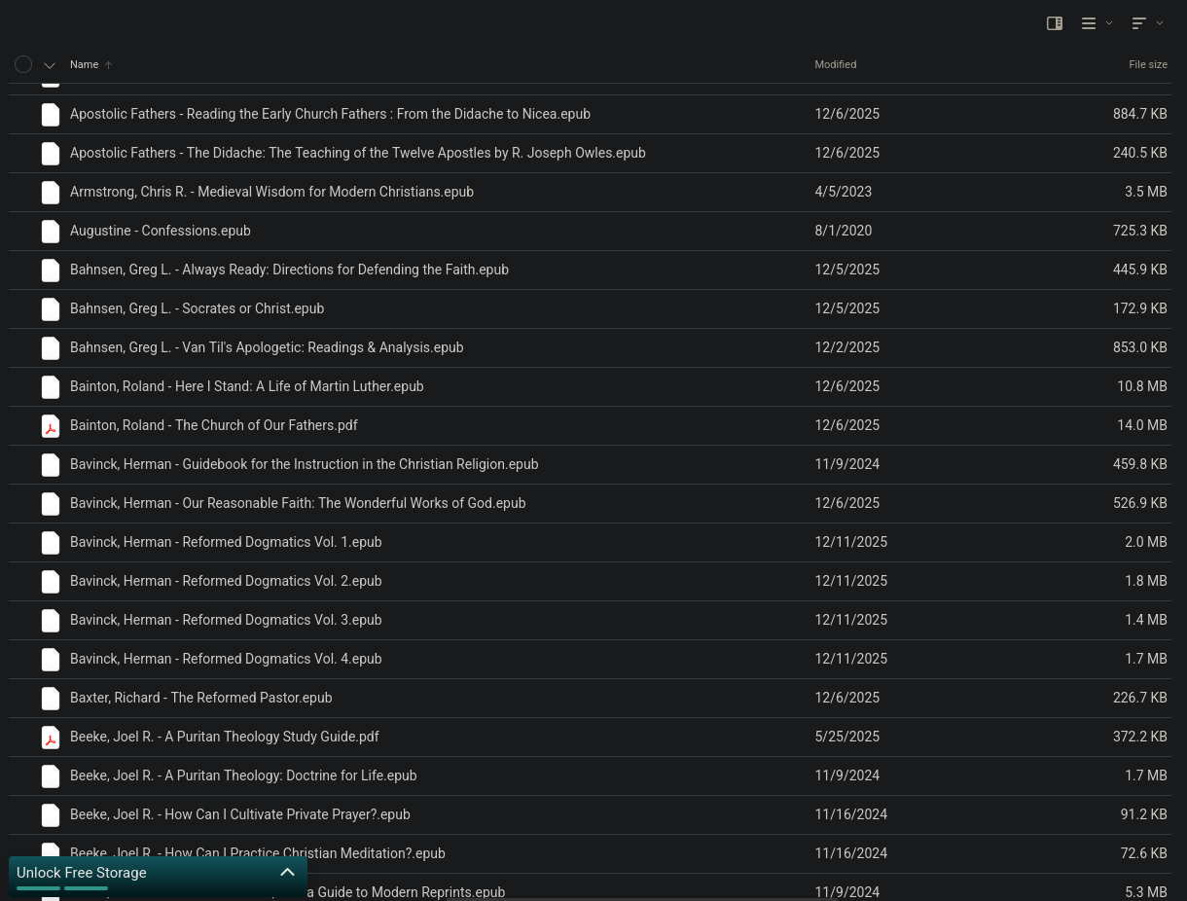Click file icon for Here I Stand
The width and height of the screenshot is (1187, 901).
point(51,387)
